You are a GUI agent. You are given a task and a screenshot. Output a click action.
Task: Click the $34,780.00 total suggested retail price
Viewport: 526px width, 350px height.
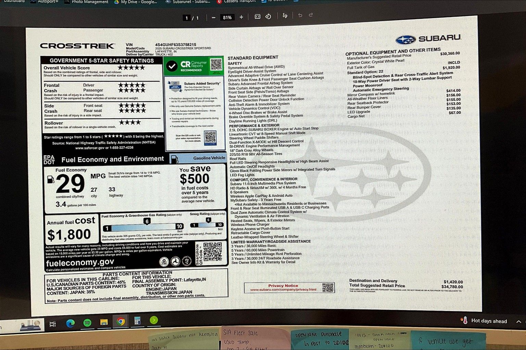pyautogui.click(x=452, y=287)
